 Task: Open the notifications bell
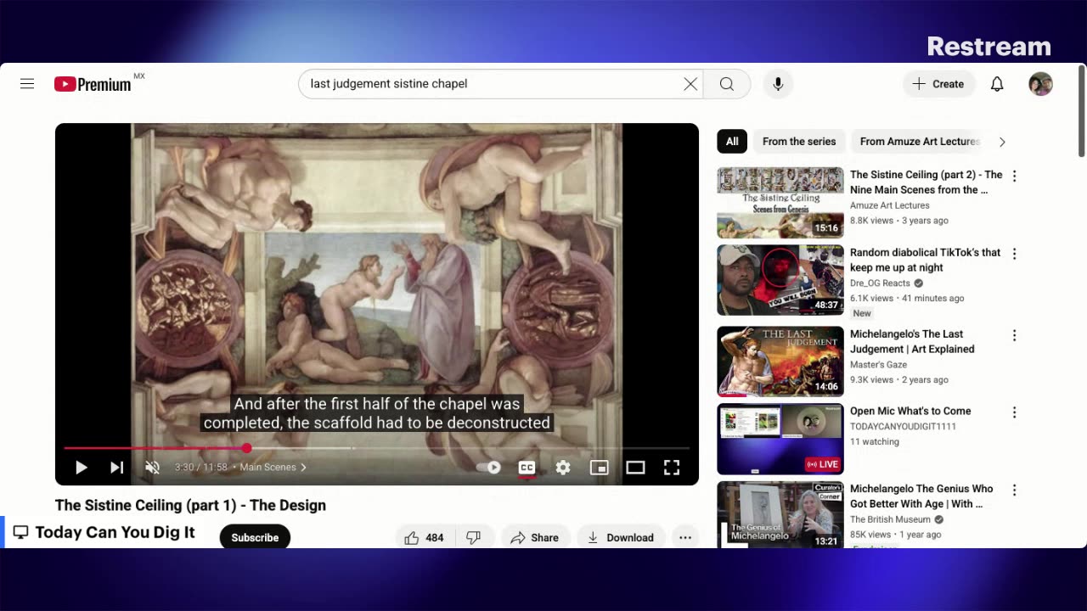997,84
